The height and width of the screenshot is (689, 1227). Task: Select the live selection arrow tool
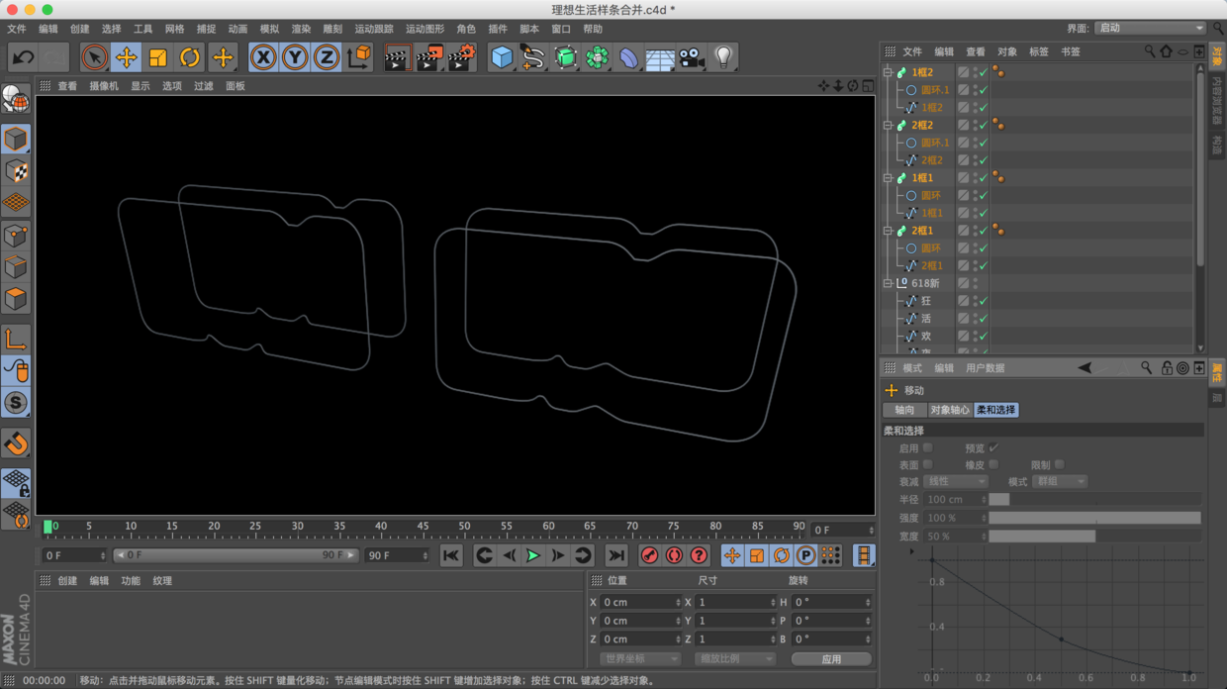pyautogui.click(x=94, y=57)
